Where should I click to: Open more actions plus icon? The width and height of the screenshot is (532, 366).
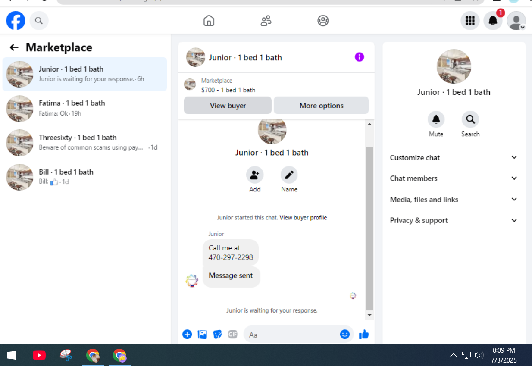187,334
